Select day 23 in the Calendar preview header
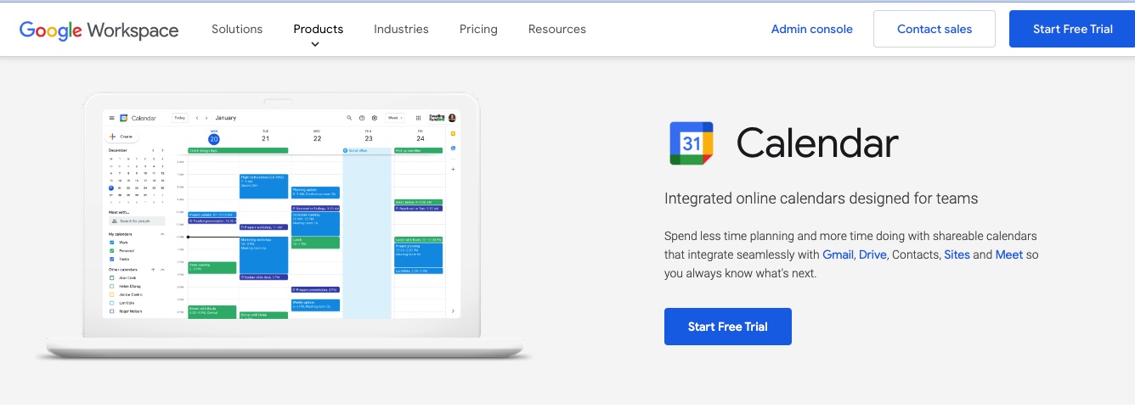Viewport: 1135px width, 408px height. coord(369,138)
